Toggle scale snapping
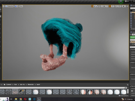The width and height of the screenshot is (135, 101). (x=116, y=6)
